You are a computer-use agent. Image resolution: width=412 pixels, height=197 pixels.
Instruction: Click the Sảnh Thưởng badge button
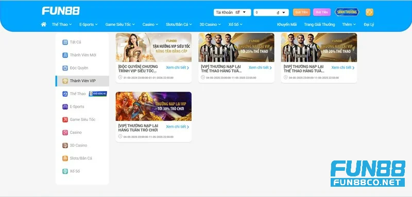tap(347, 12)
